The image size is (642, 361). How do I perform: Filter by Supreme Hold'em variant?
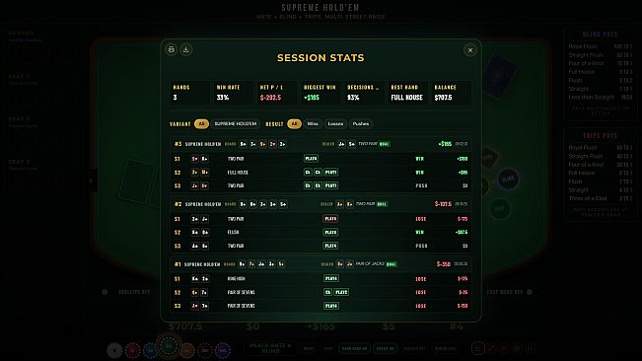pyautogui.click(x=236, y=123)
